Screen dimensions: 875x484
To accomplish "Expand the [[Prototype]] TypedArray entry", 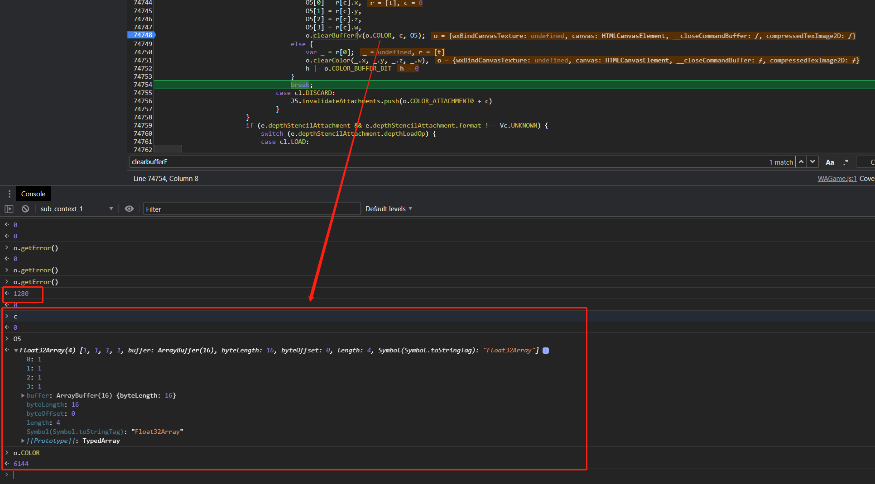I will [x=23, y=441].
